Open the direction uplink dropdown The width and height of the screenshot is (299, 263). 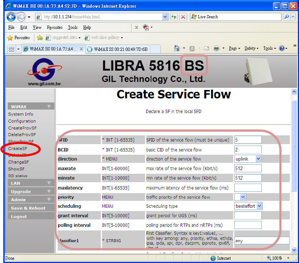pos(247,159)
